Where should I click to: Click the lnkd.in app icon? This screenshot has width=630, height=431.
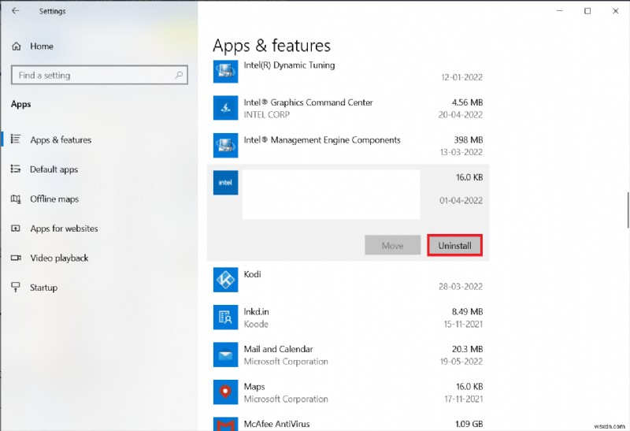coord(225,317)
